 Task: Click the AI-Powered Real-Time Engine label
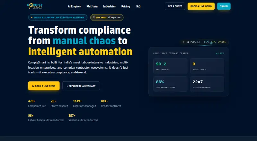204,42
